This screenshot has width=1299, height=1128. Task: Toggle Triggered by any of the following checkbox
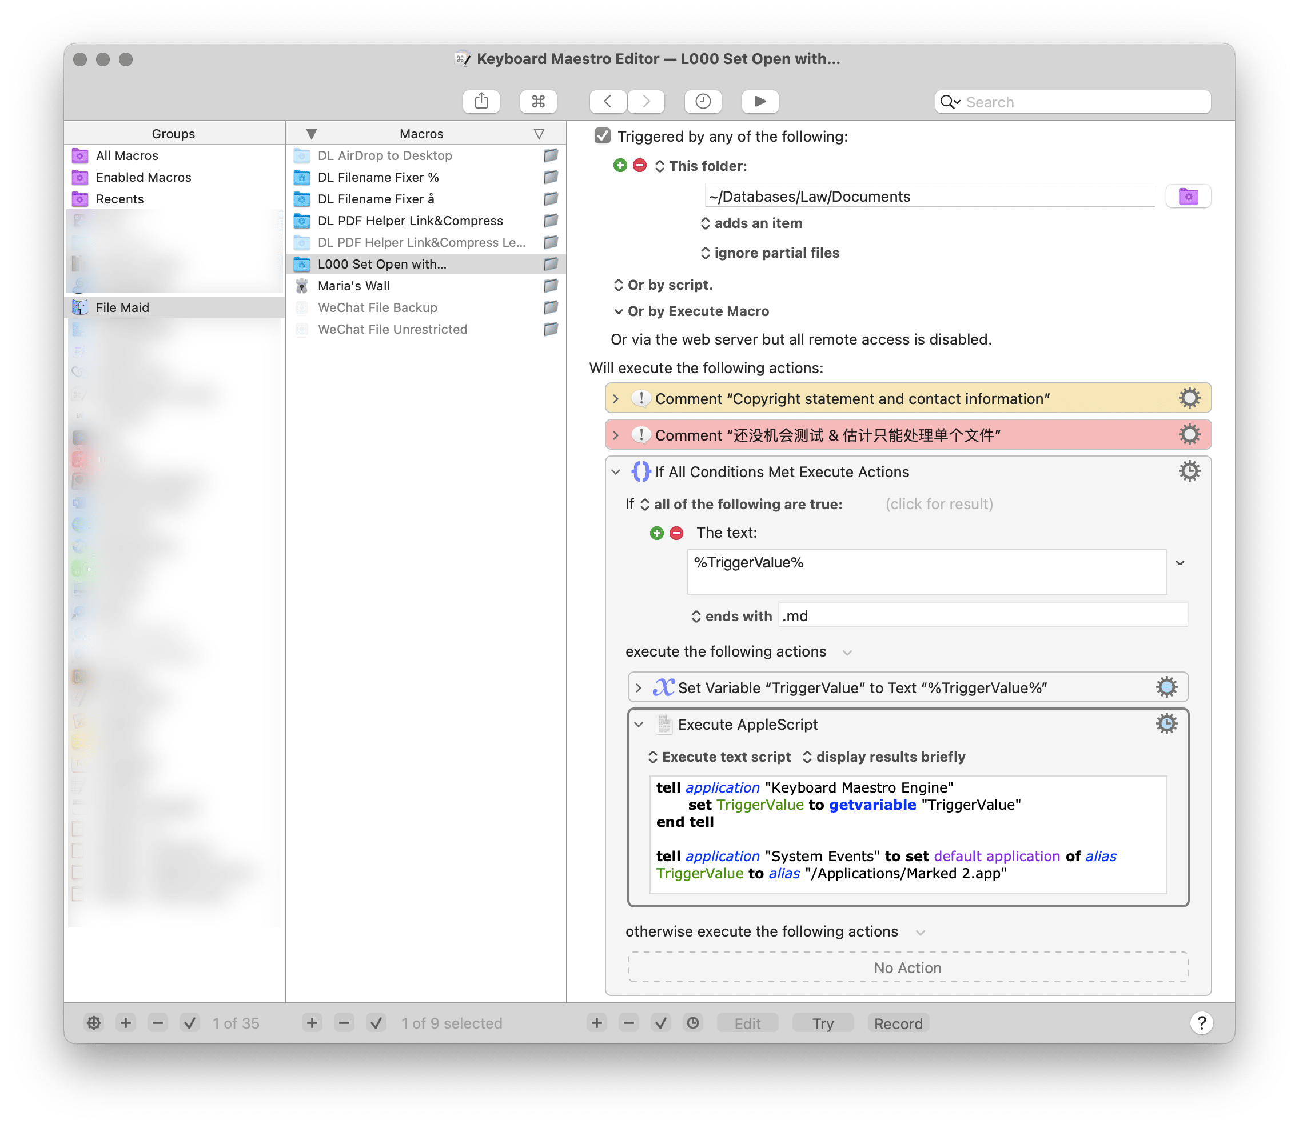click(x=603, y=136)
